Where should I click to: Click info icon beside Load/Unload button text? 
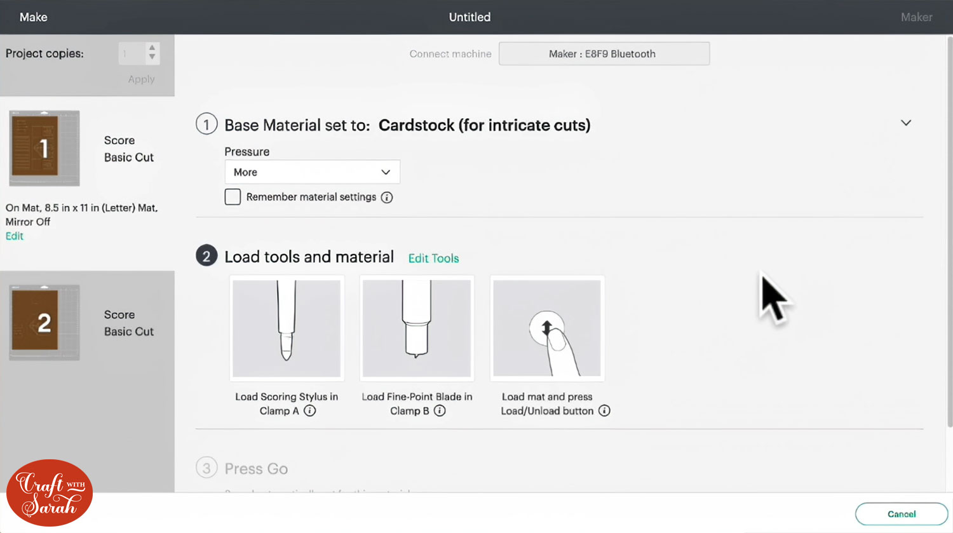click(604, 411)
